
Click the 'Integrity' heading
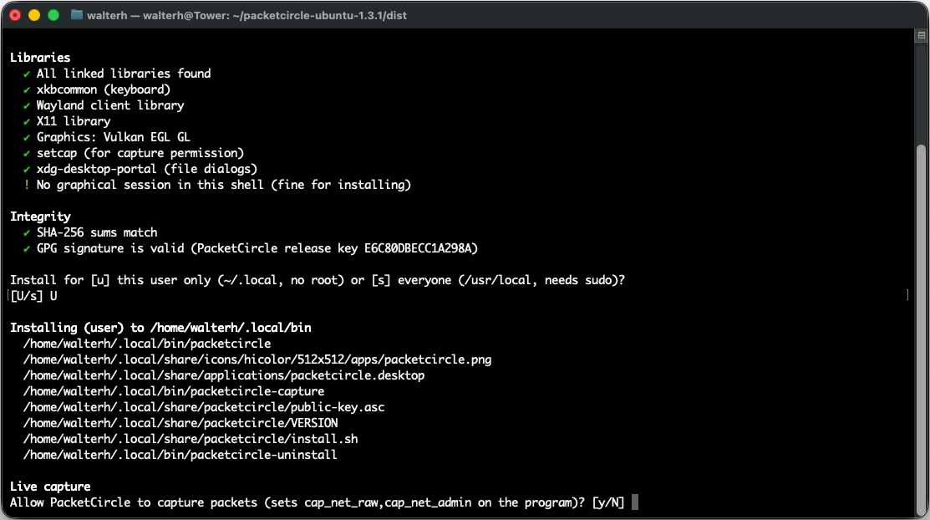(40, 217)
